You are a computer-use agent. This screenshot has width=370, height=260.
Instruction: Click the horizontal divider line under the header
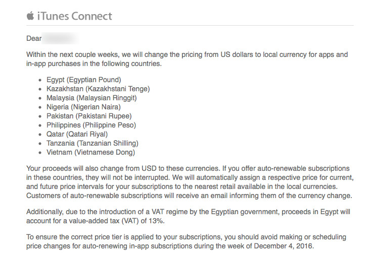coord(190,25)
